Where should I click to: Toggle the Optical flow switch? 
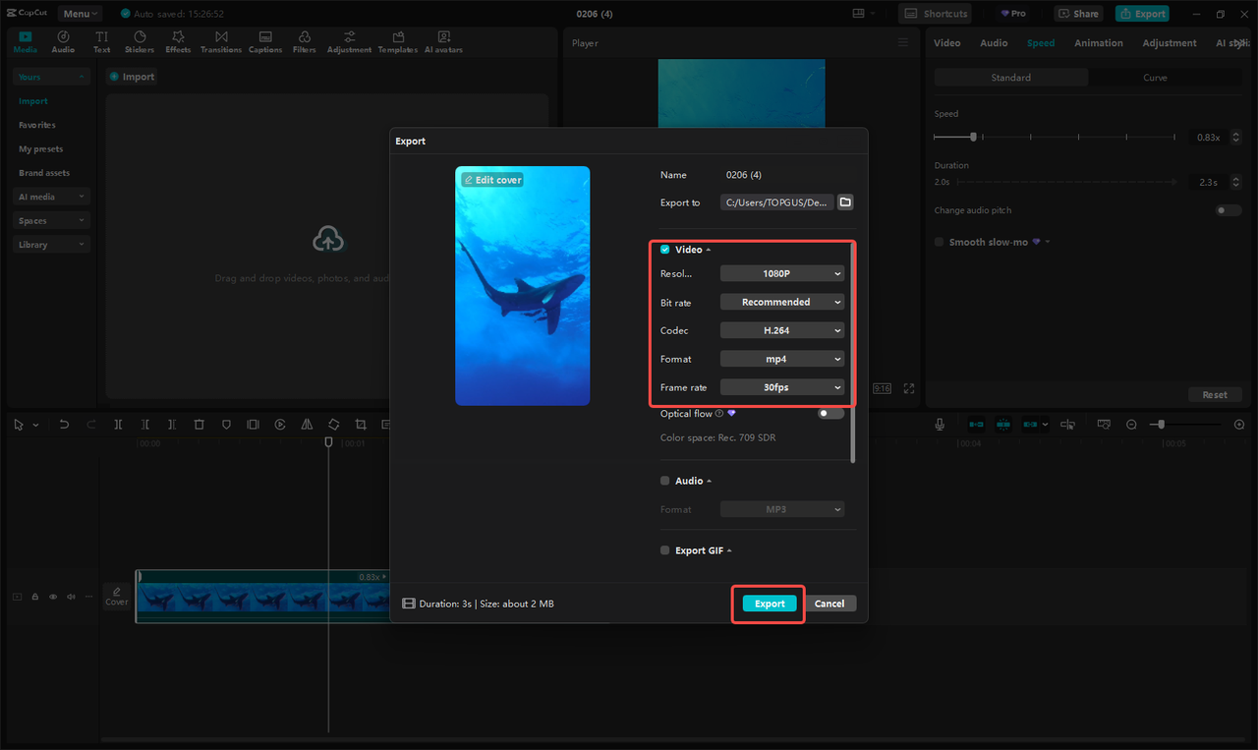pyautogui.click(x=829, y=414)
